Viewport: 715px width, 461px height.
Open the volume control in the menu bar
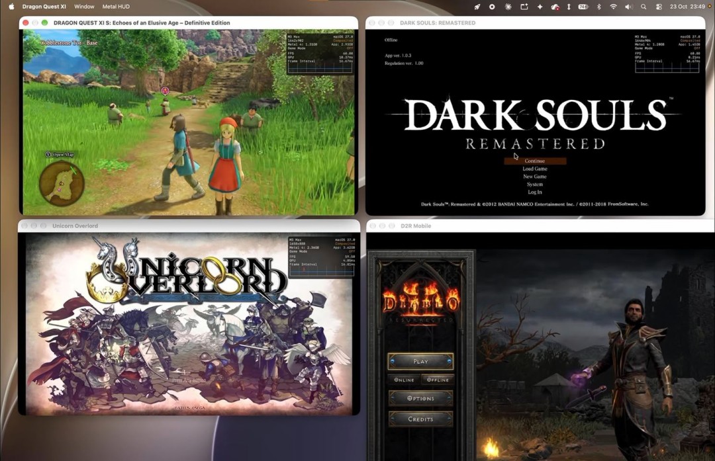628,7
